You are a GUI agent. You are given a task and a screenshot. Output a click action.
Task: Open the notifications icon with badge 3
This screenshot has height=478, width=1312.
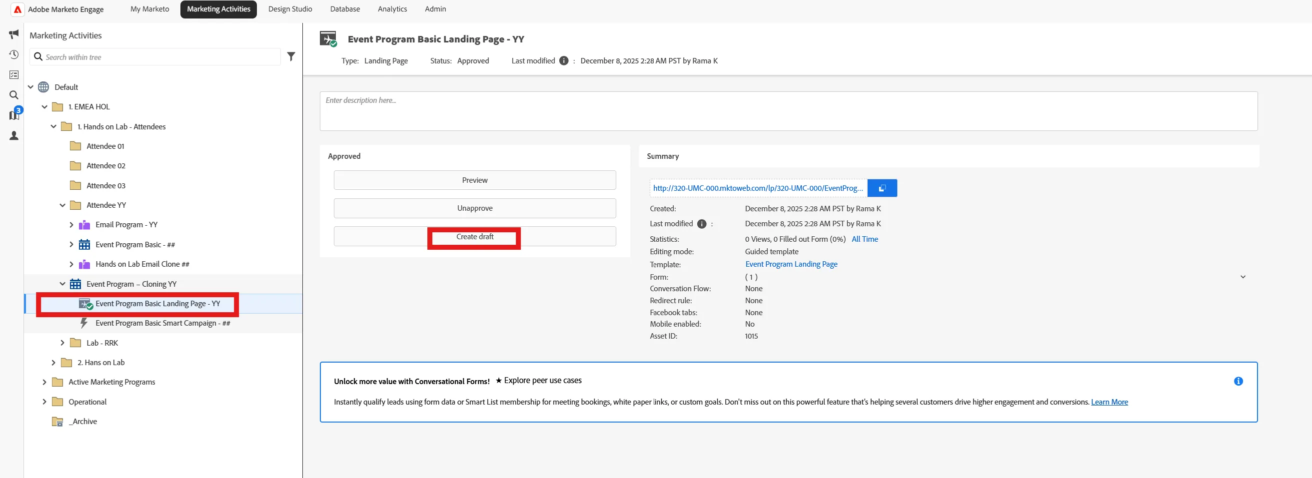pos(15,114)
